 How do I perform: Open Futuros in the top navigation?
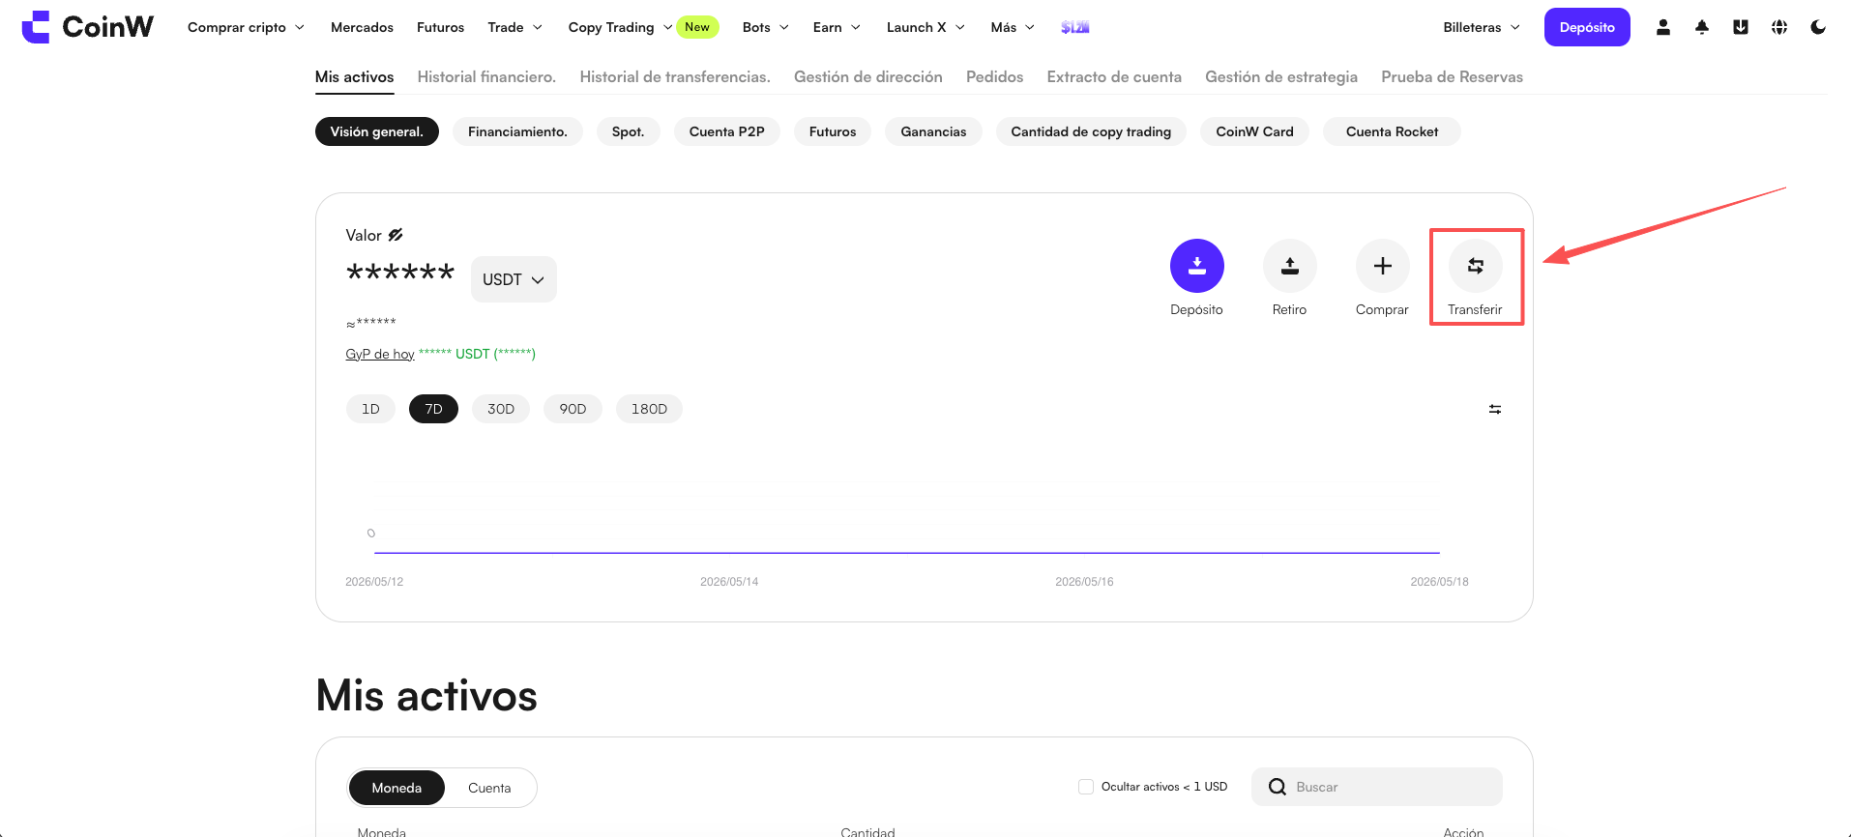pyautogui.click(x=440, y=27)
